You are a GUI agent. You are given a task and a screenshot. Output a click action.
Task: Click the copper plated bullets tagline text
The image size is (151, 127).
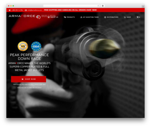coord(29,67)
